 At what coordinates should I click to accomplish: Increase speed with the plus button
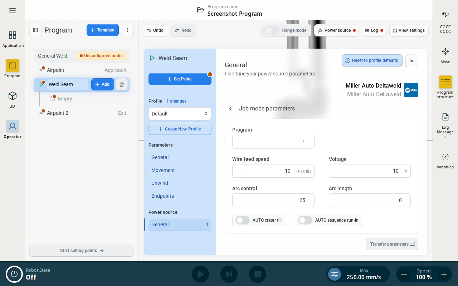point(444,274)
